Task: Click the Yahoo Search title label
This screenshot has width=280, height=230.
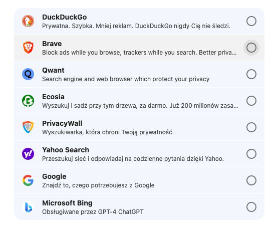Action: click(x=66, y=150)
